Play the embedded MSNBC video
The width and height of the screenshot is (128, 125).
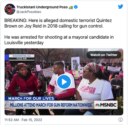tap(64, 82)
